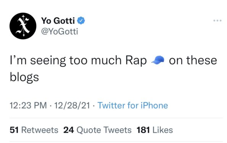Click the number 181 like count
Image resolution: width=227 pixels, height=143 pixels.
pyautogui.click(x=143, y=130)
